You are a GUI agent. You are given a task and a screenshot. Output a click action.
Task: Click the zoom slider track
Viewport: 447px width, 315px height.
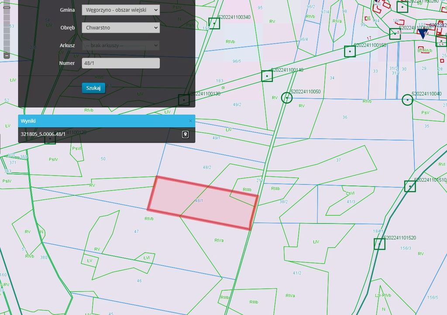(x=7, y=30)
